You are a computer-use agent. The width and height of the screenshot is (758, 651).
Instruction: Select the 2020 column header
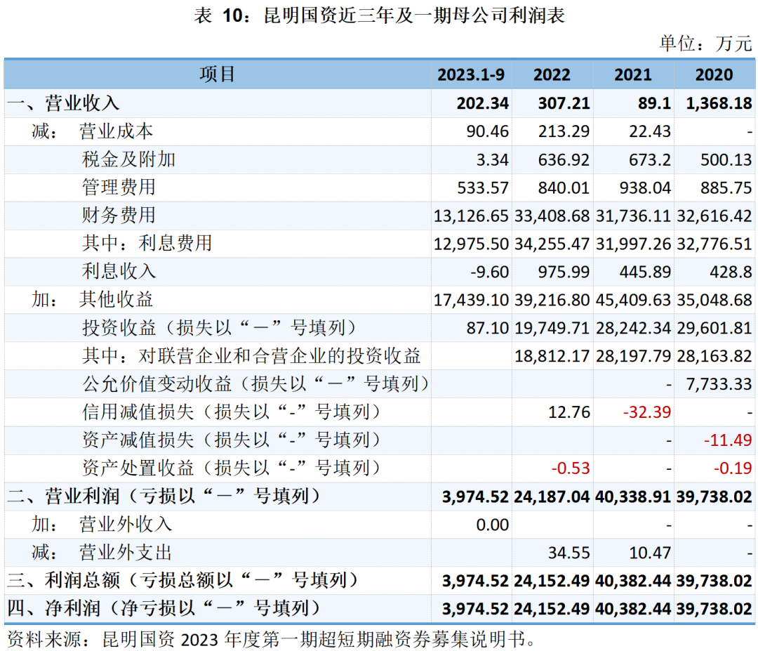[x=714, y=75]
